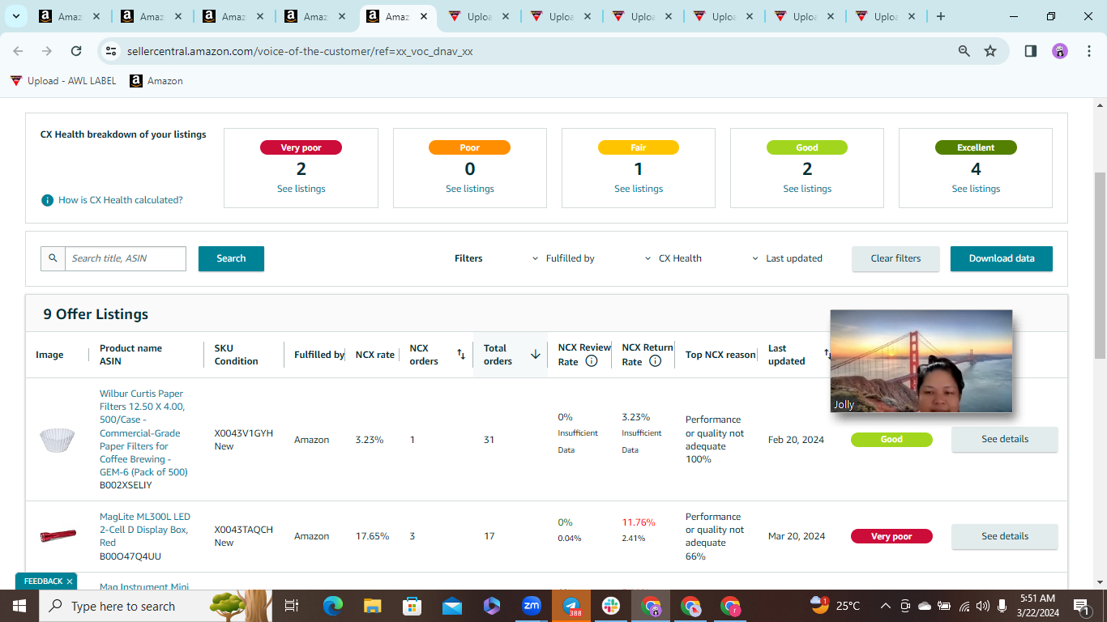Expand the Last updated filter

point(787,258)
